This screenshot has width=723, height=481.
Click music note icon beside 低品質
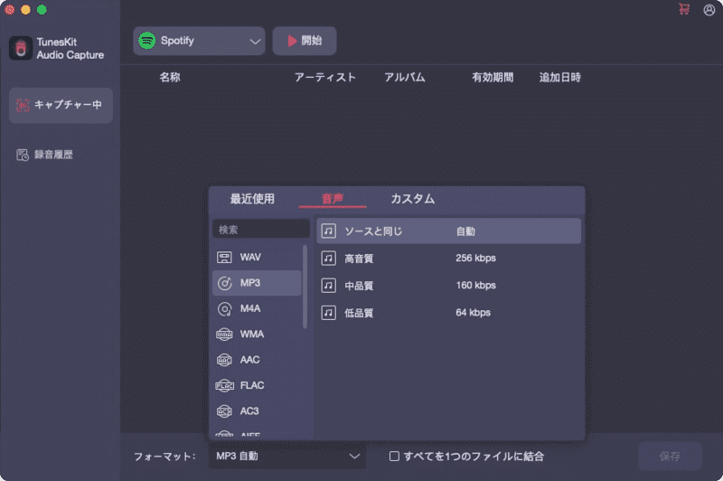[328, 313]
